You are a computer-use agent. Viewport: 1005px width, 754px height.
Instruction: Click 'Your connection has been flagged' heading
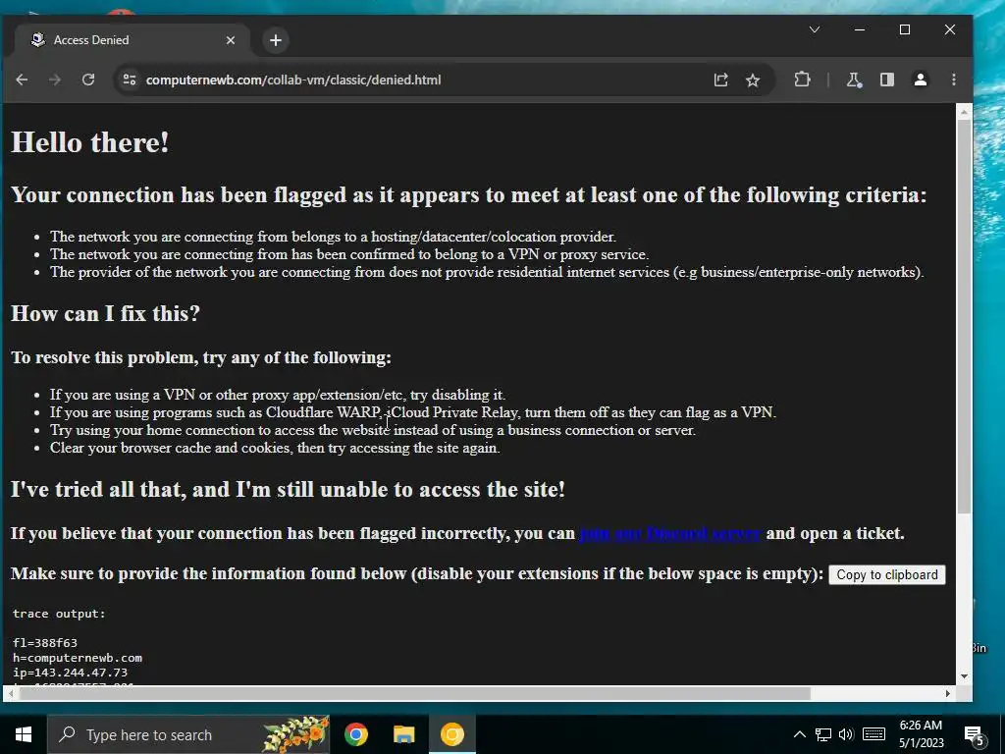pos(468,195)
